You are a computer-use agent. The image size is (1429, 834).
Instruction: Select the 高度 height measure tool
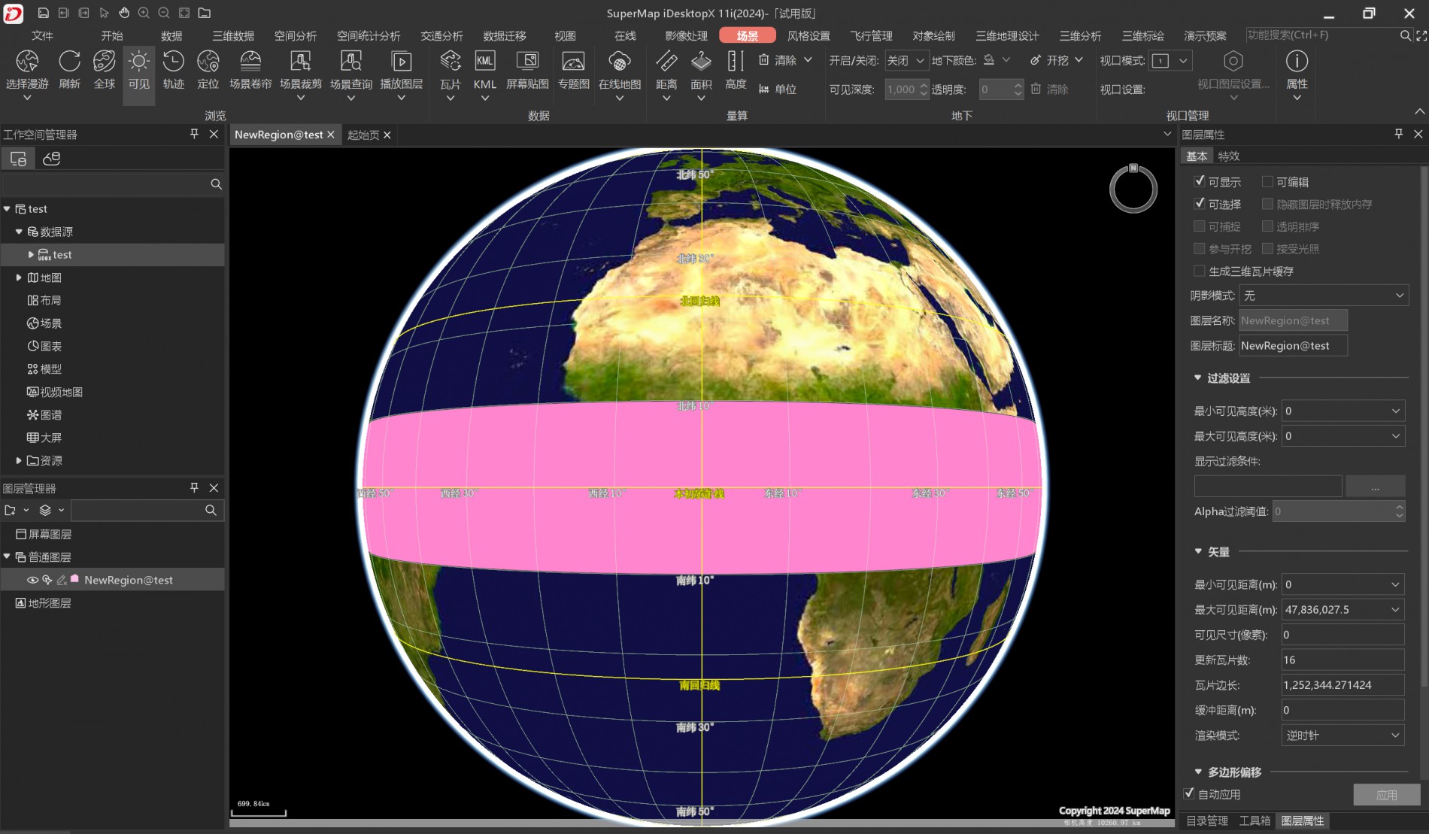click(x=736, y=69)
